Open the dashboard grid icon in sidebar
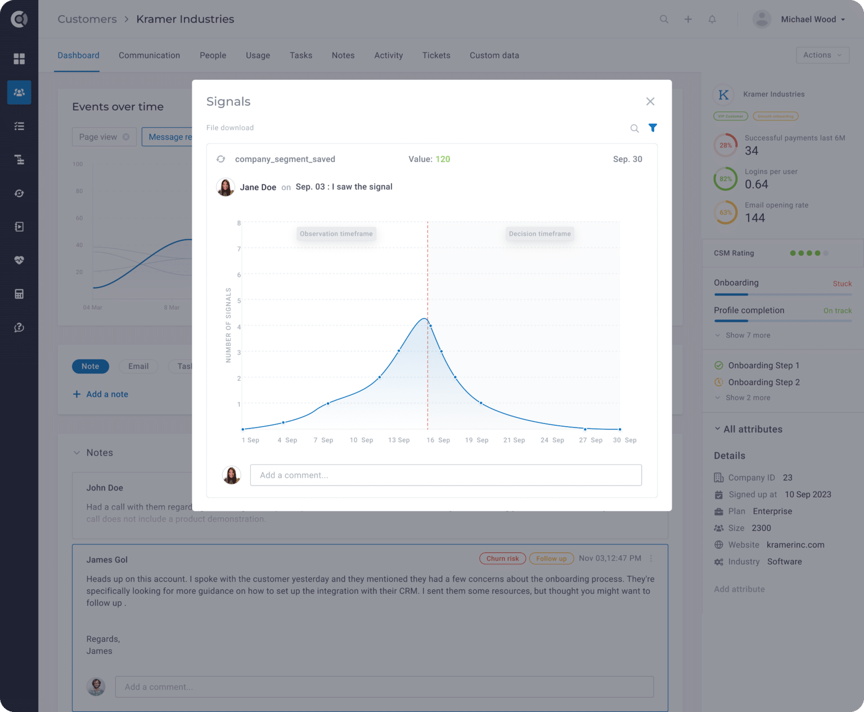 [19, 58]
